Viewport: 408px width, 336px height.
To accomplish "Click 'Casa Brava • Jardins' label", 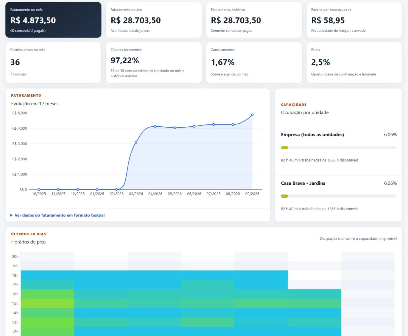I will pos(303,183).
